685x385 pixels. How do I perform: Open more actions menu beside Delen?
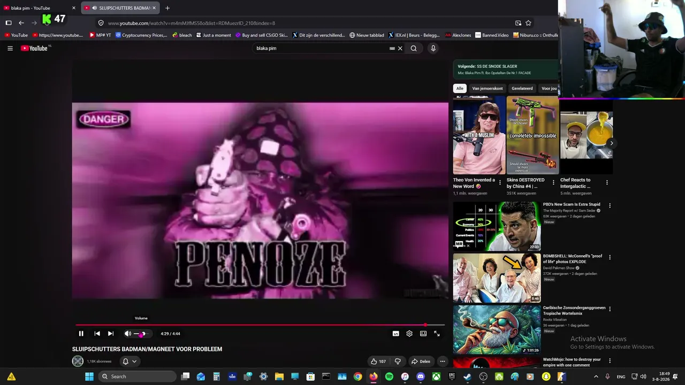point(443,361)
